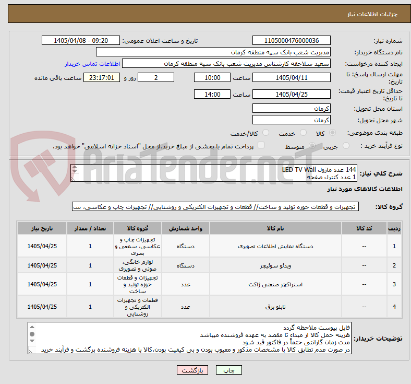Viewport: 411px width, 384px height.
Task: Click the buyer notes scroll down arrow
Action: point(32,341)
